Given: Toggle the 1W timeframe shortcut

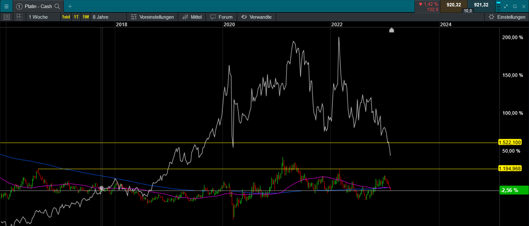Looking at the screenshot, I should coord(86,17).
